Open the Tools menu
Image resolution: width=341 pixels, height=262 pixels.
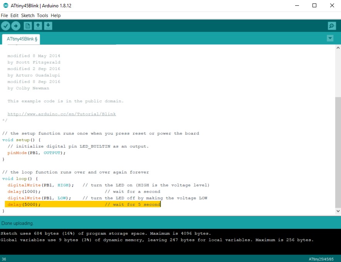(x=42, y=15)
